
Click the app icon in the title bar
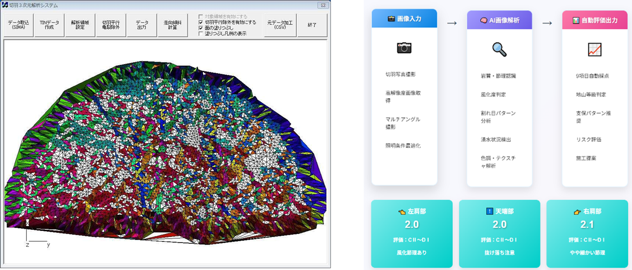coord(5,5)
